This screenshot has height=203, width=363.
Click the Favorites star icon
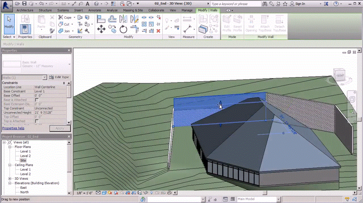[x=285, y=4]
